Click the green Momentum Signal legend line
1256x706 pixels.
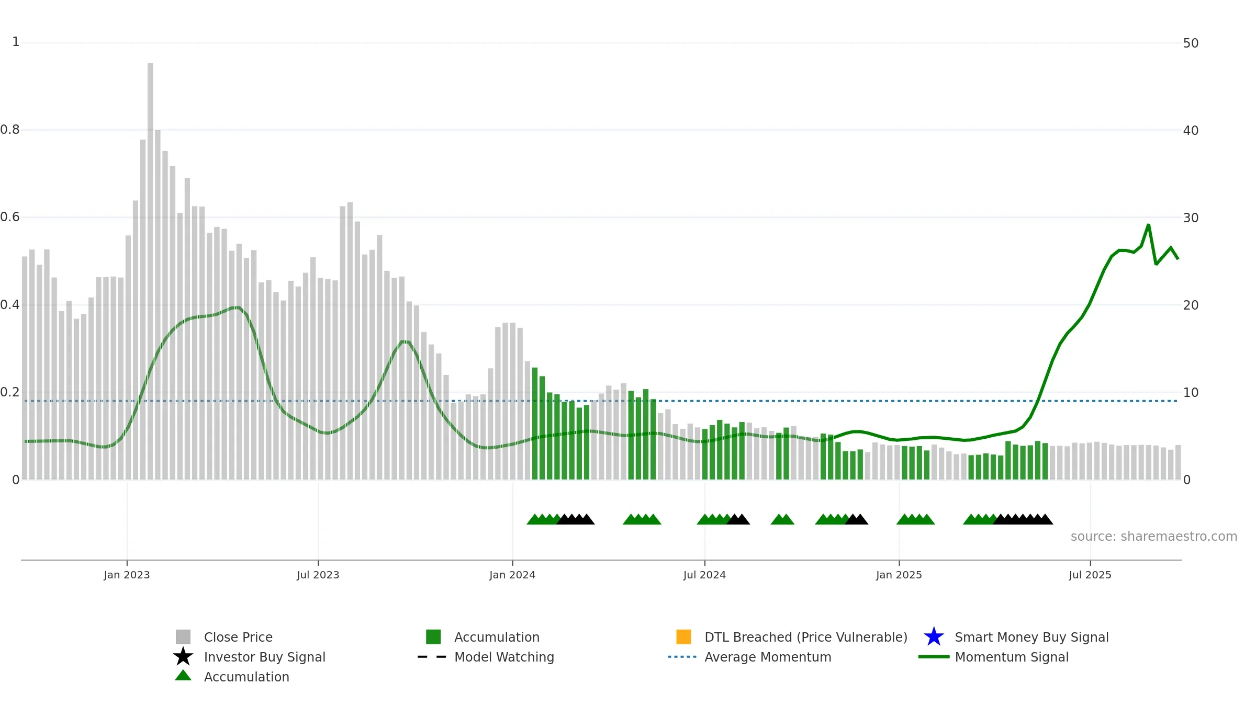[934, 657]
